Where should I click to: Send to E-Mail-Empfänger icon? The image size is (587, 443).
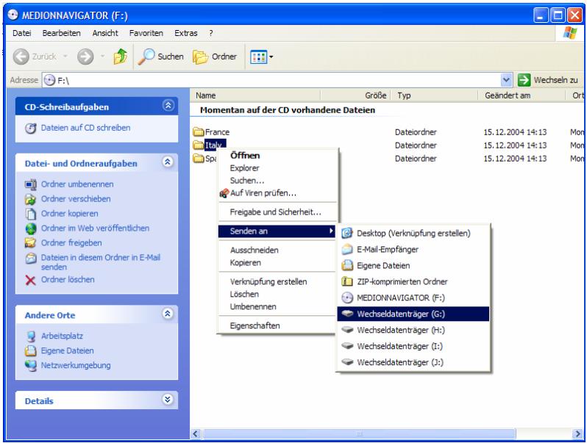pos(347,249)
